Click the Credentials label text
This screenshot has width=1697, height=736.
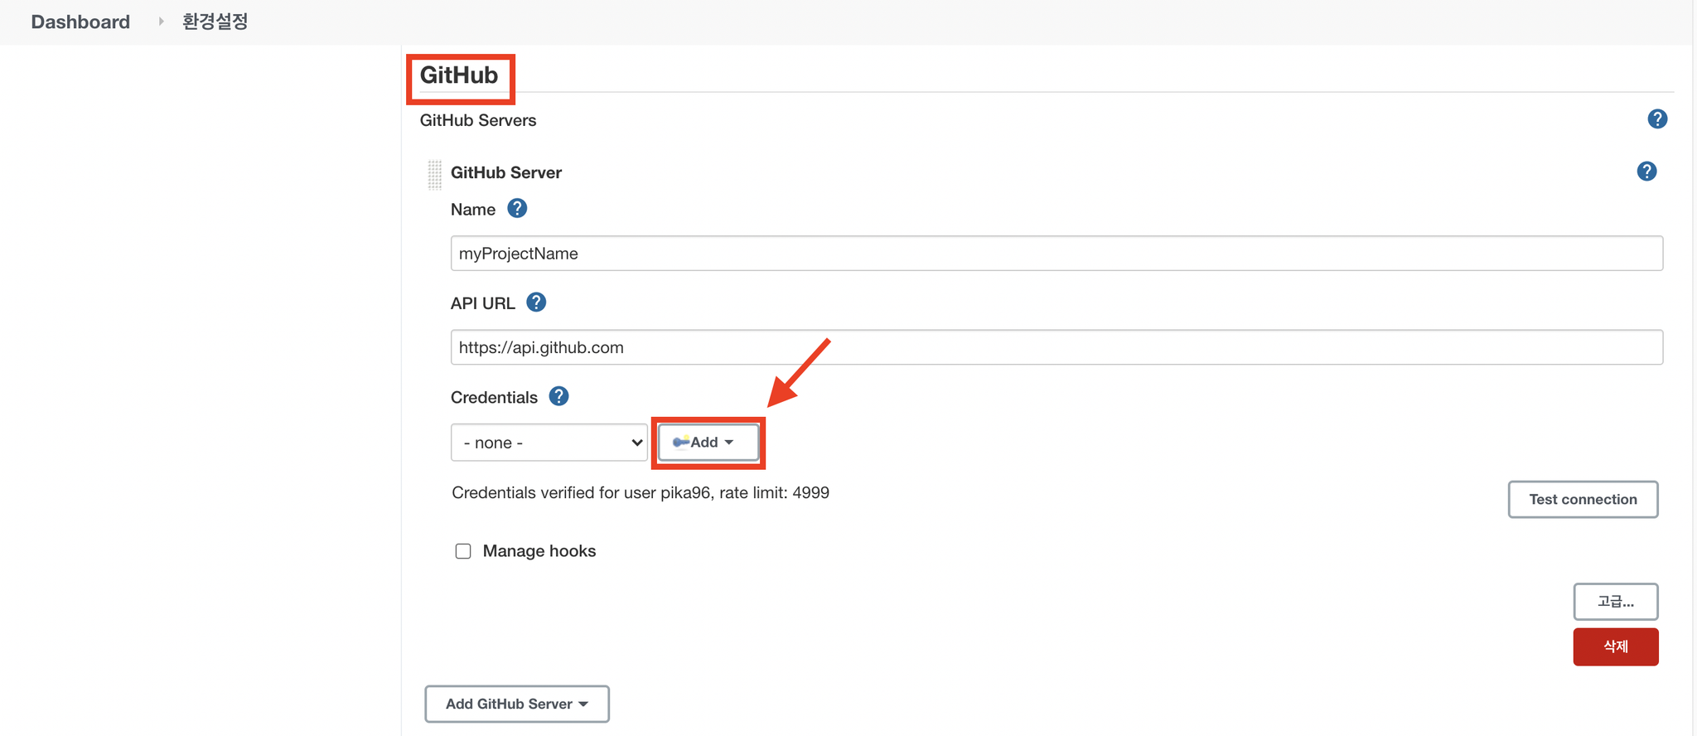pos(494,398)
